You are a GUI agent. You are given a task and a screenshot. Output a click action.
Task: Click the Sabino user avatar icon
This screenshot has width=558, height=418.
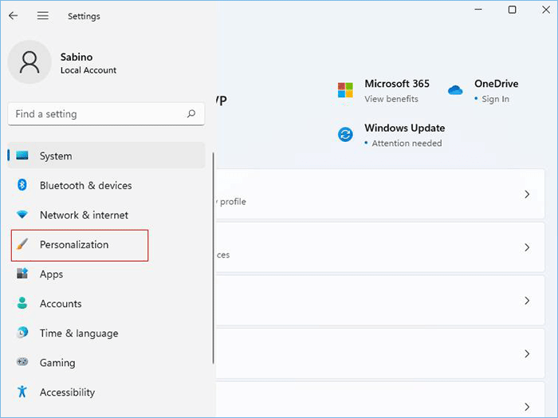pos(29,62)
